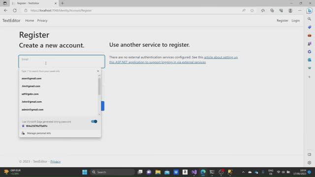Click the browser address bar URL
Screen dimensions: 315x177
[x=61, y=10]
